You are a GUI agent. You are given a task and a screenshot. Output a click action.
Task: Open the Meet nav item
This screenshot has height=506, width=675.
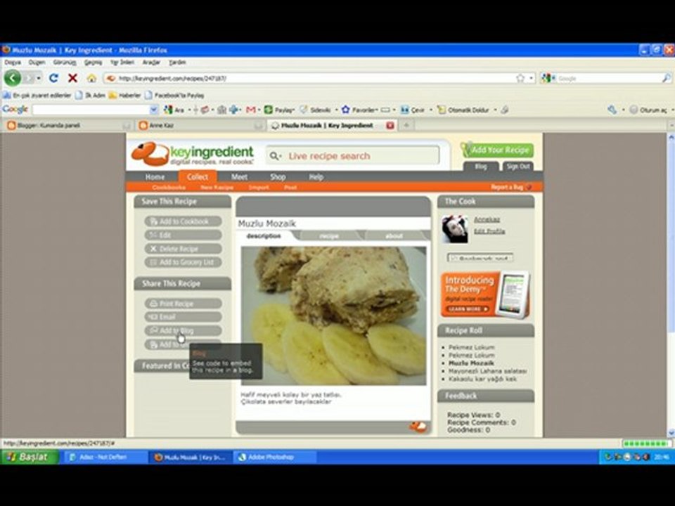[239, 177]
